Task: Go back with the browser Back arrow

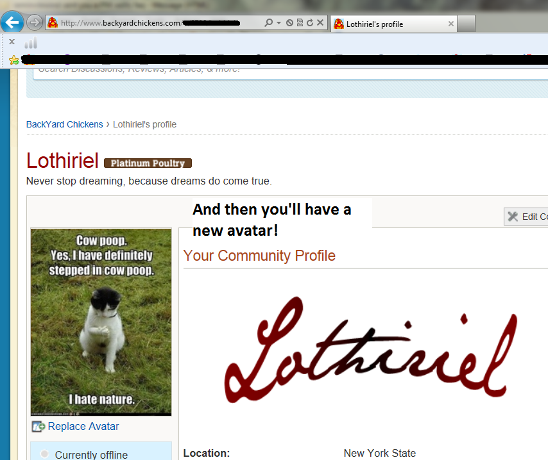Action: 12,23
